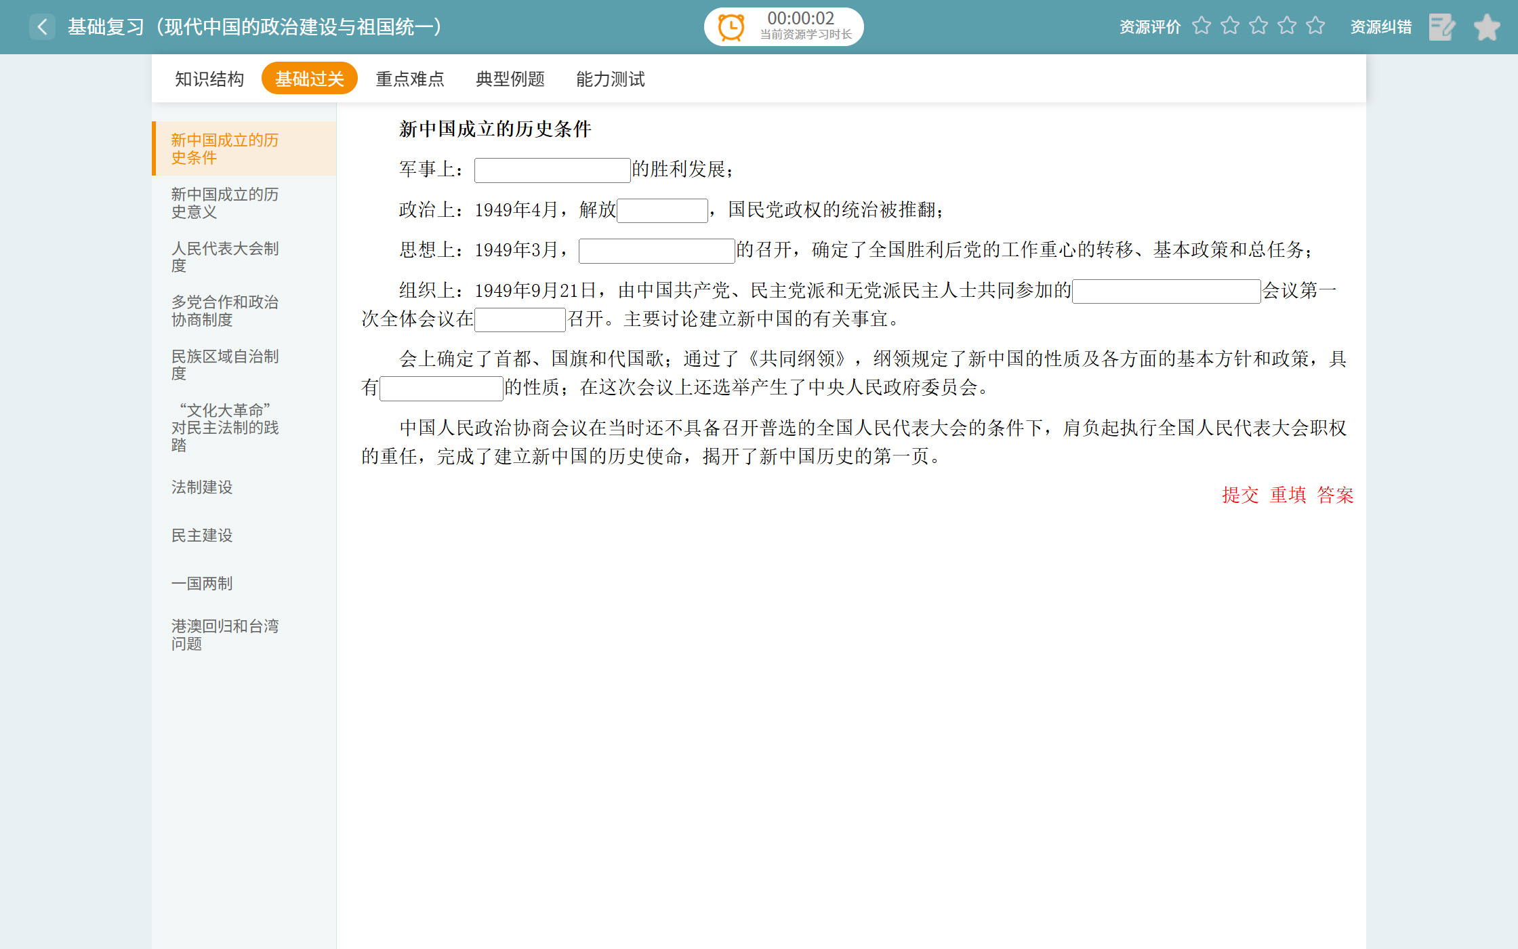
Task: Rate resource with second star
Action: click(x=1230, y=26)
